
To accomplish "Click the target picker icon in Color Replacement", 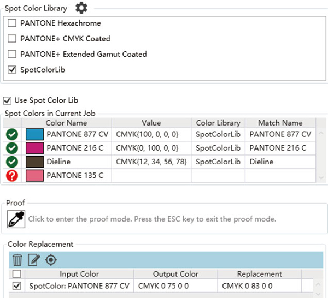I will (x=51, y=260).
